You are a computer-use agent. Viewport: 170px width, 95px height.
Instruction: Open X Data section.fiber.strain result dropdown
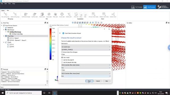click(86, 65)
